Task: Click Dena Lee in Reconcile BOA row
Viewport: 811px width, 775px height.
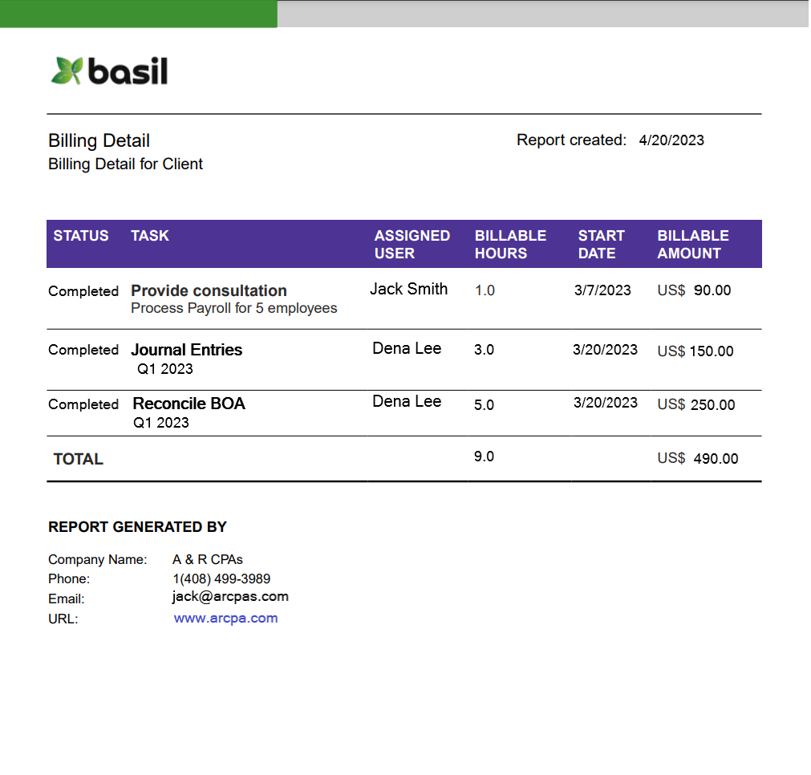Action: (x=407, y=401)
